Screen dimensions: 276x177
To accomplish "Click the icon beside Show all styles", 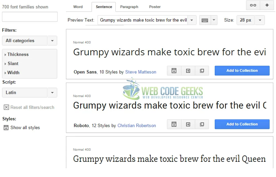I will [6, 128].
